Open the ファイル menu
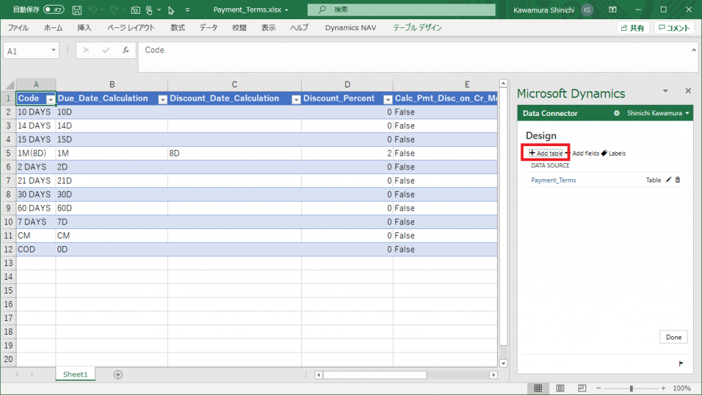Image resolution: width=702 pixels, height=395 pixels. [19, 27]
